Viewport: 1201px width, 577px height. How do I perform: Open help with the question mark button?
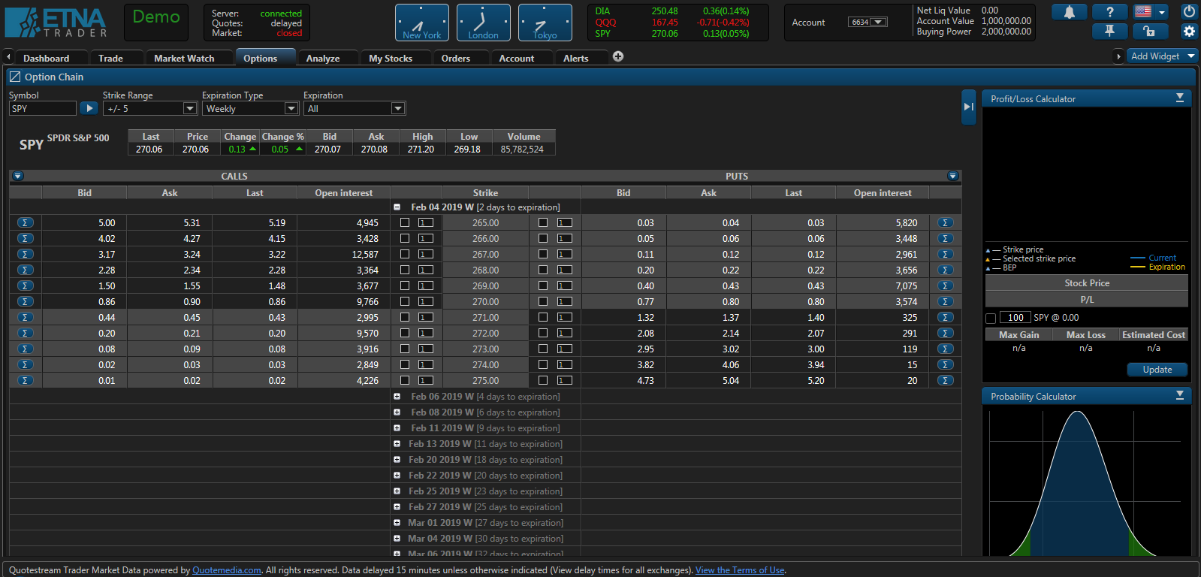coord(1109,12)
